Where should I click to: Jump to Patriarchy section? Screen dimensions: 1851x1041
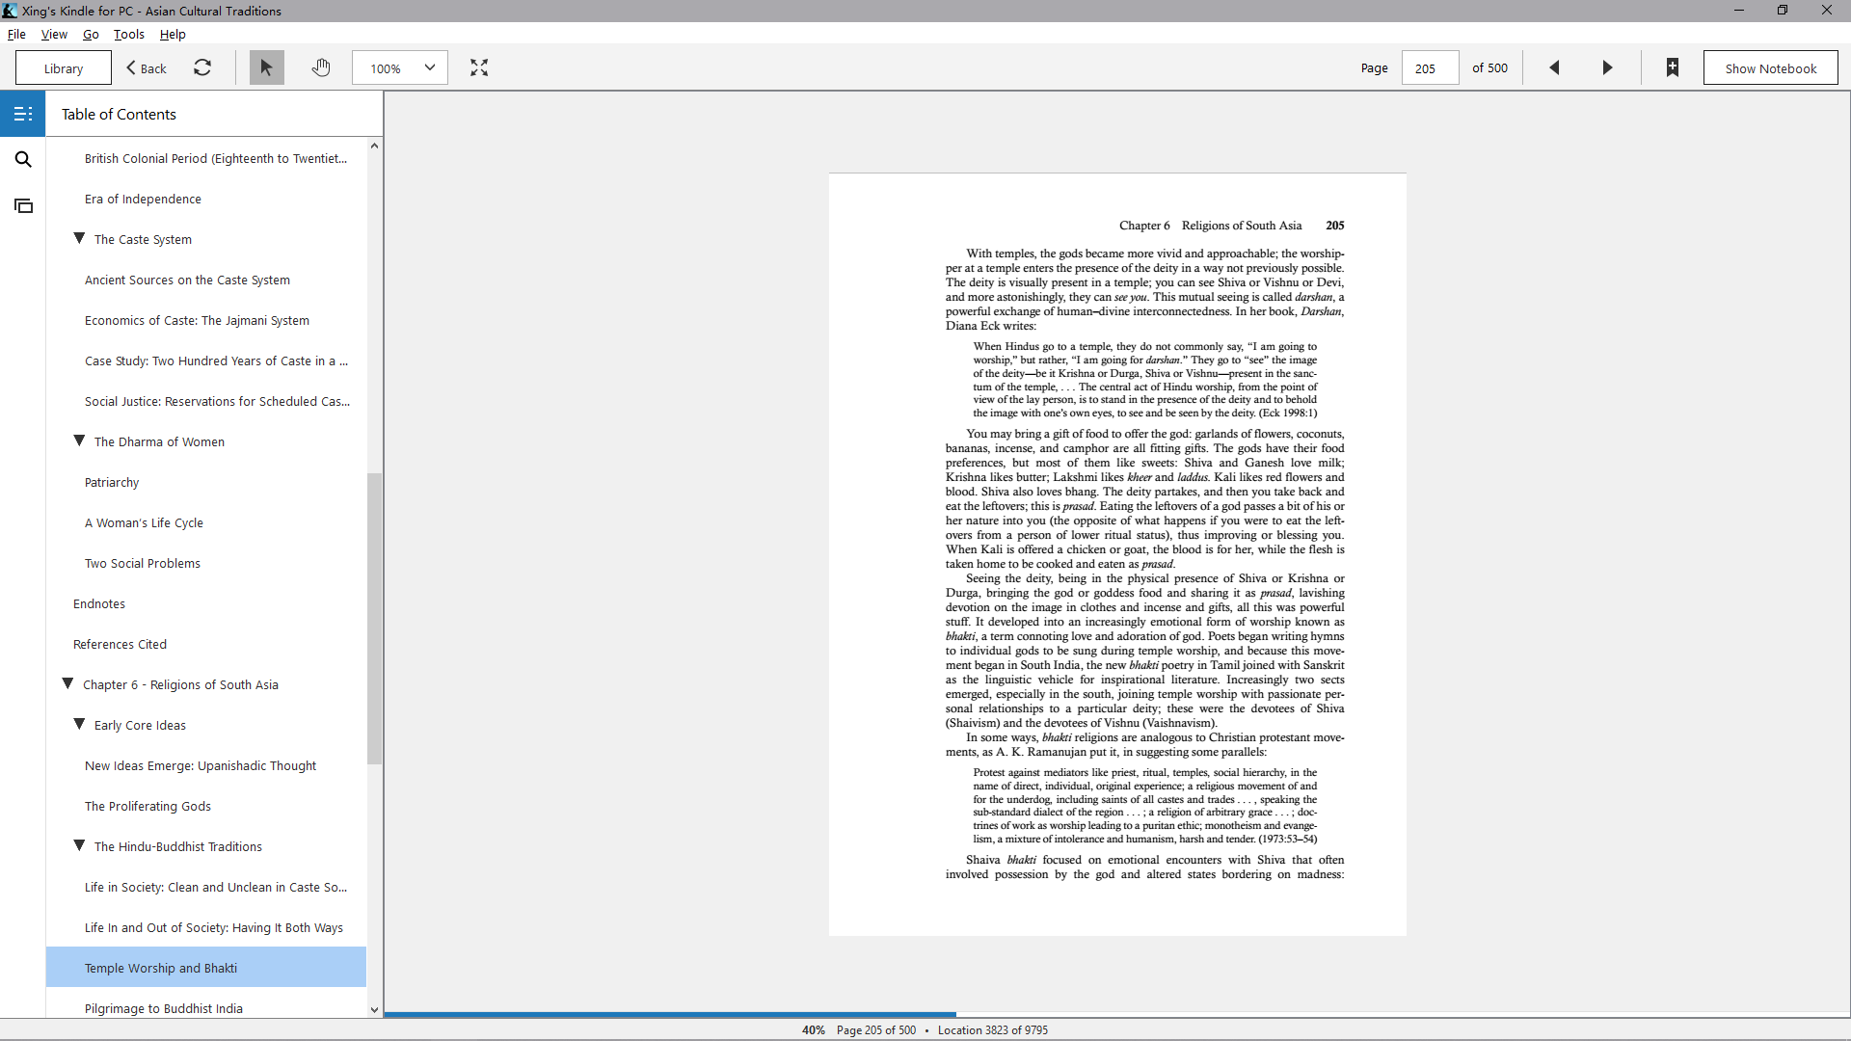point(112,482)
